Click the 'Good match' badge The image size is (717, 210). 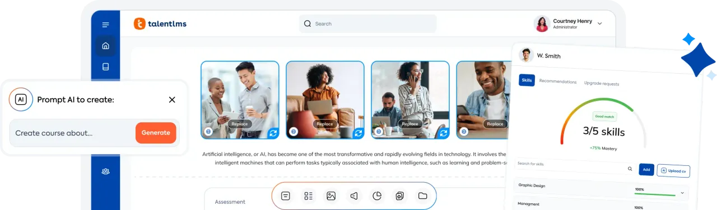605,116
